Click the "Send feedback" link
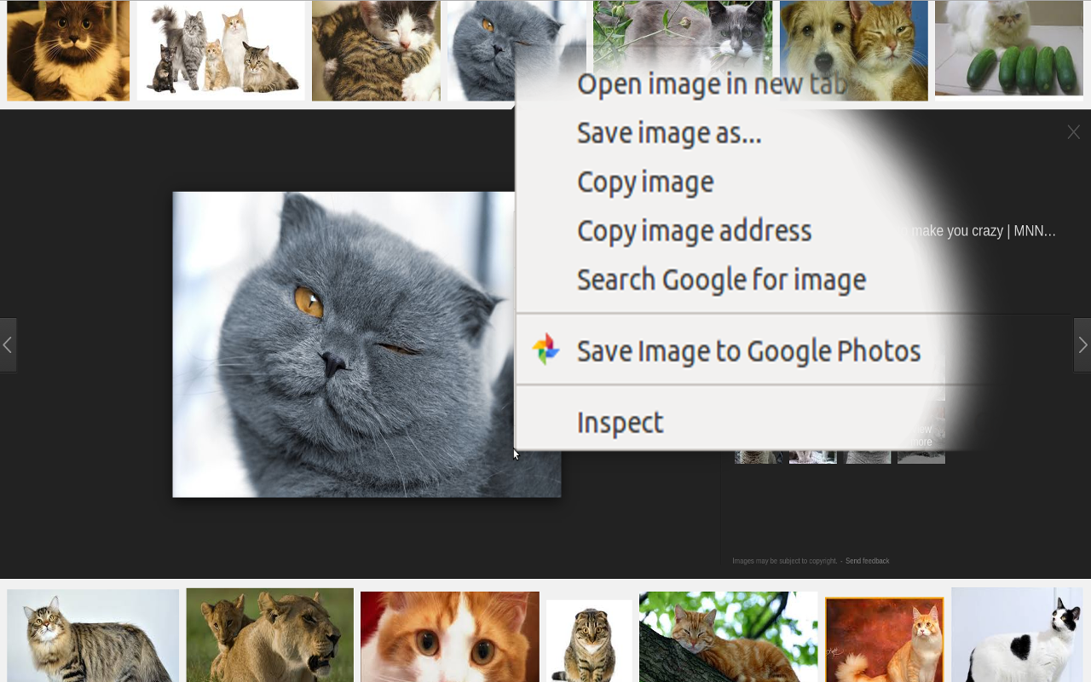 coord(867,560)
